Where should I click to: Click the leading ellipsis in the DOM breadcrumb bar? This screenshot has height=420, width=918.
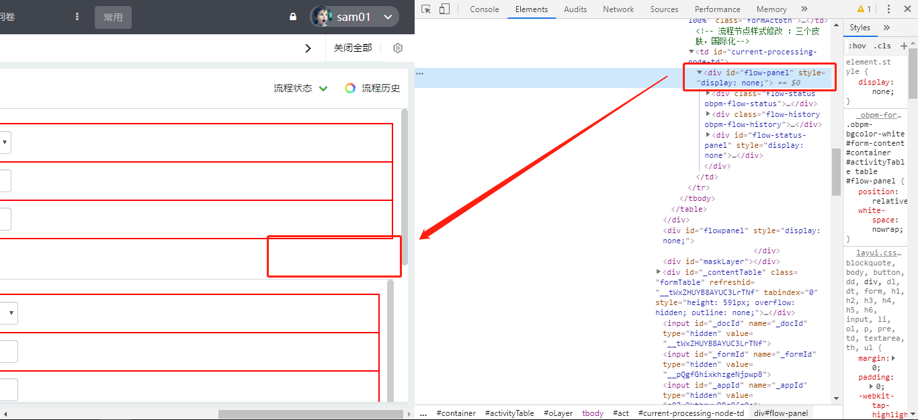(x=423, y=414)
